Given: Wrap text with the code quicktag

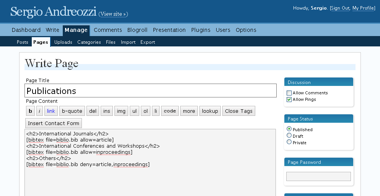Looking at the screenshot, I should click(x=170, y=111).
